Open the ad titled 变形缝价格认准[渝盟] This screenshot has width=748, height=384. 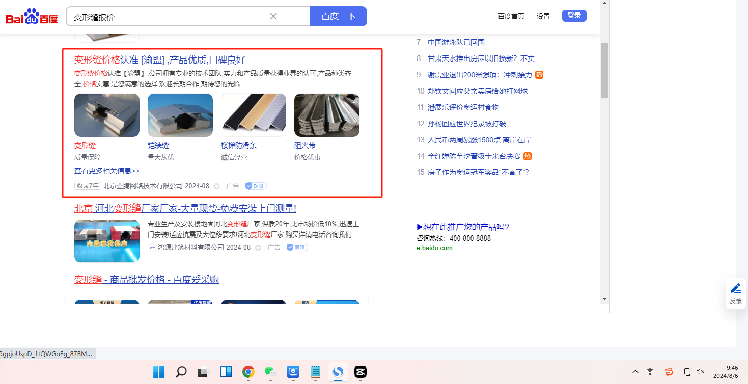tap(160, 60)
